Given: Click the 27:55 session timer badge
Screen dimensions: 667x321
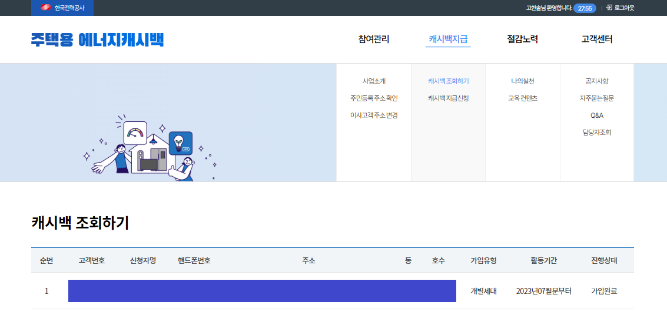Looking at the screenshot, I should 585,8.
